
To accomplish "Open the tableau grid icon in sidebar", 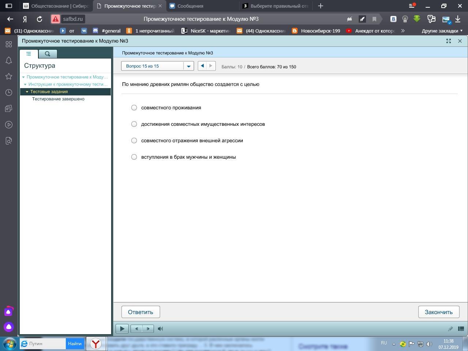I will [9, 44].
